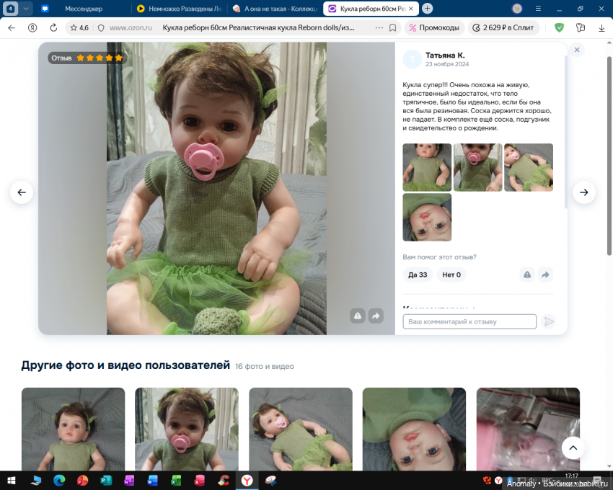The height and width of the screenshot is (490, 613).
Task: Switch to the Мессенджер tab
Action: [x=83, y=9]
